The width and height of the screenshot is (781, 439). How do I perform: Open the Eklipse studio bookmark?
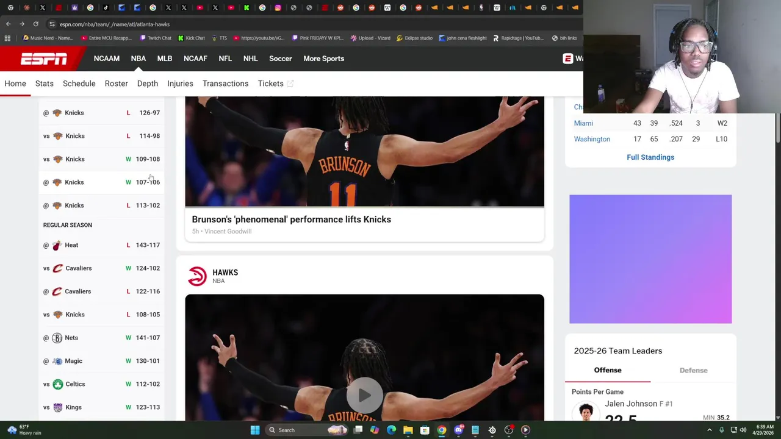[x=414, y=38]
